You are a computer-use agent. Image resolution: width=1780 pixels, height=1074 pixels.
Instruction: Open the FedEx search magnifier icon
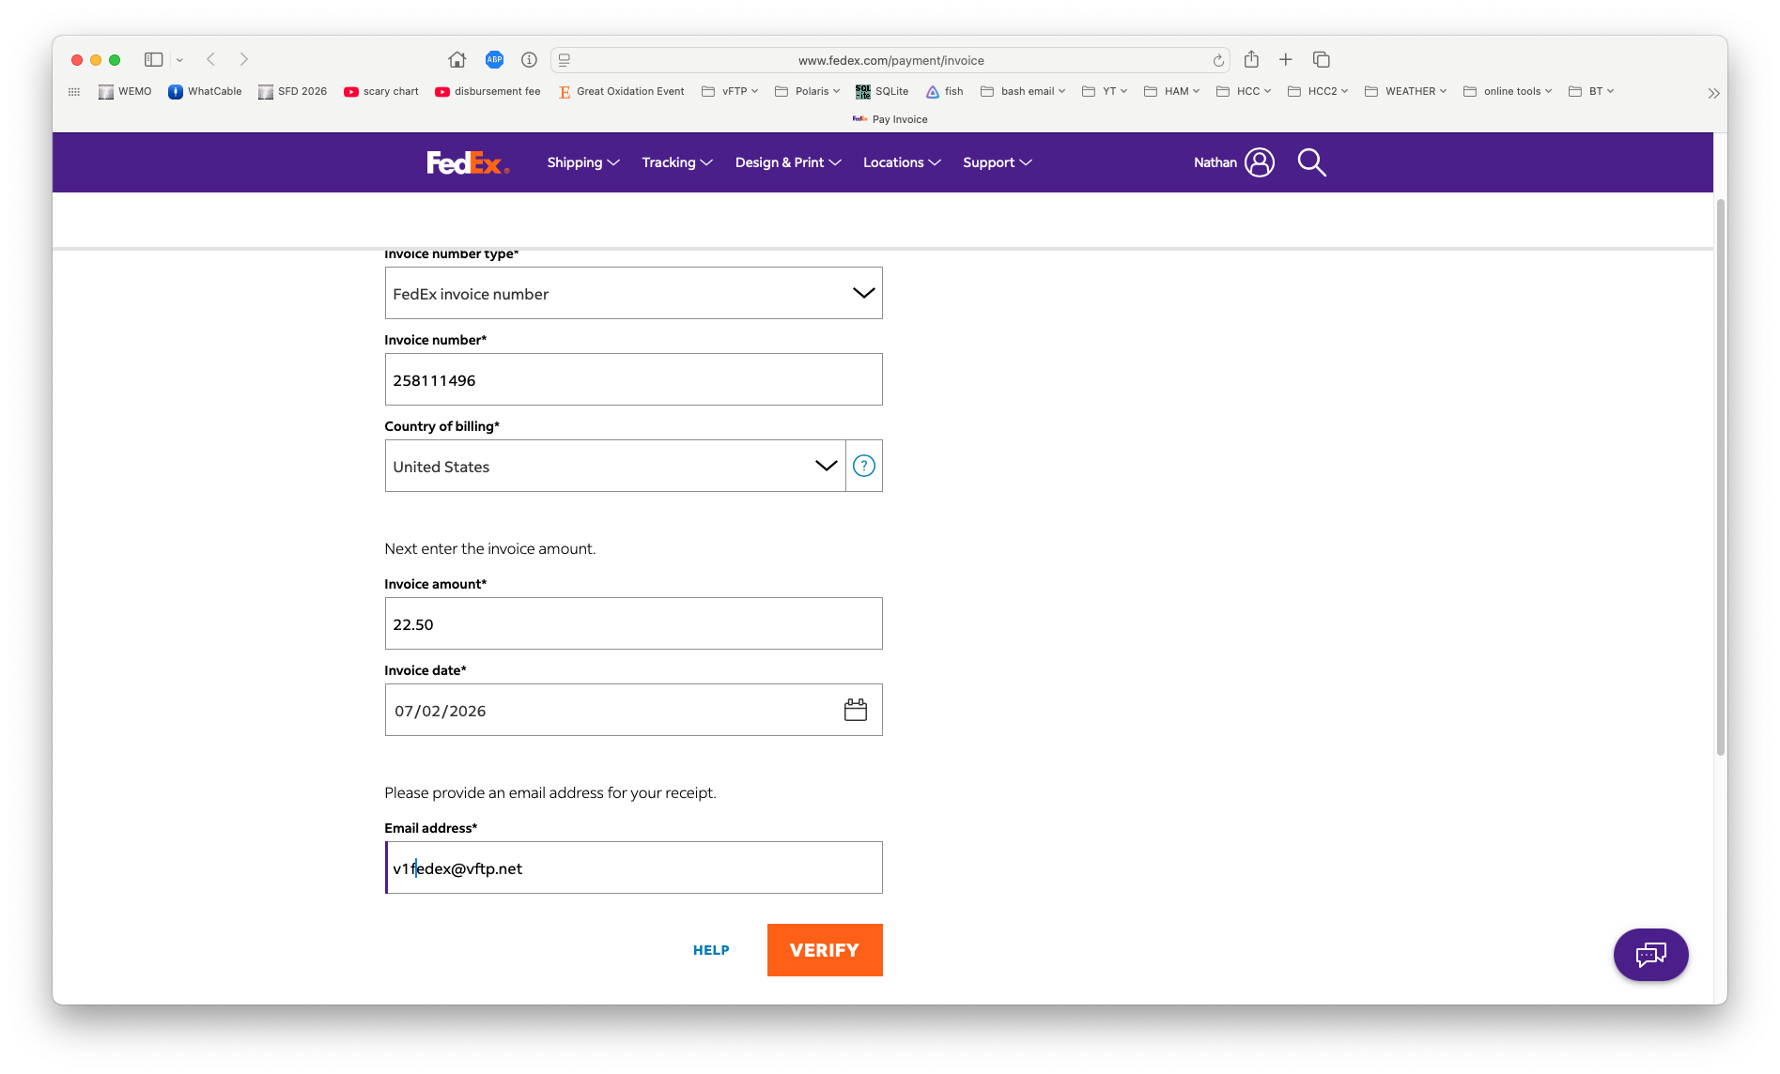click(1311, 162)
